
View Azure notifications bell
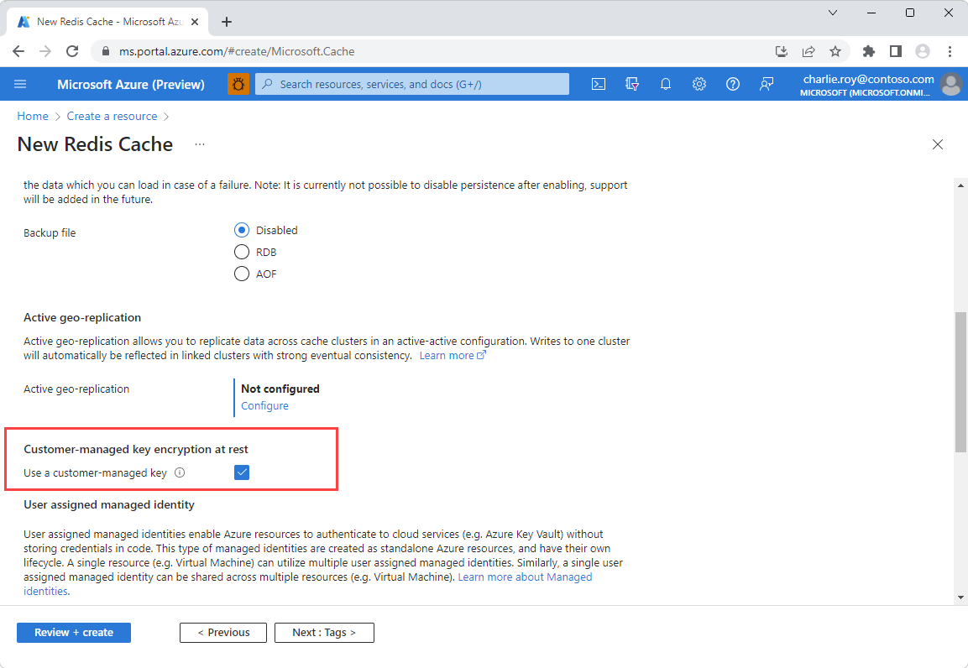[x=666, y=84]
